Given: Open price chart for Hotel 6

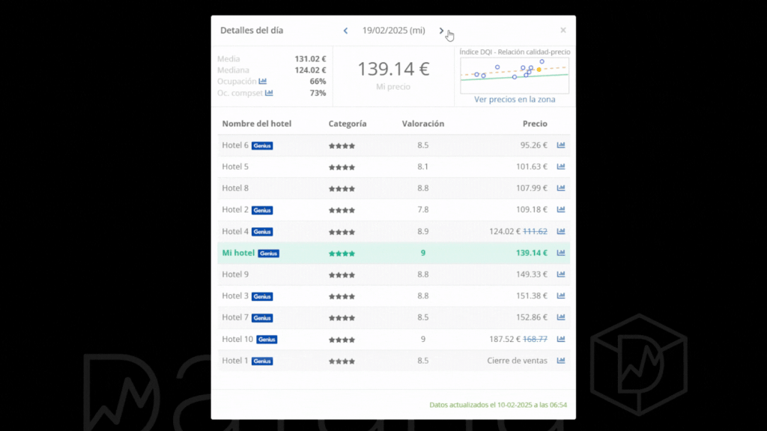Looking at the screenshot, I should pyautogui.click(x=561, y=145).
